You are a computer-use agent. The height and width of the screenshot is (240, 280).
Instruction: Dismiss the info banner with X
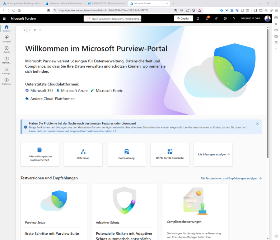click(x=257, y=124)
